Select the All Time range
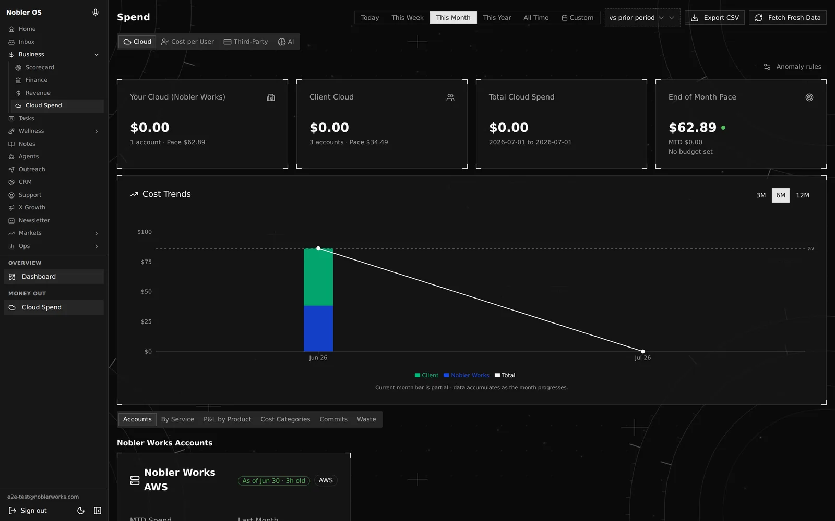The height and width of the screenshot is (521, 835). point(536,18)
